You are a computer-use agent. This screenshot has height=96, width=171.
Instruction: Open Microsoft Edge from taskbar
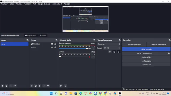[x=81, y=93]
